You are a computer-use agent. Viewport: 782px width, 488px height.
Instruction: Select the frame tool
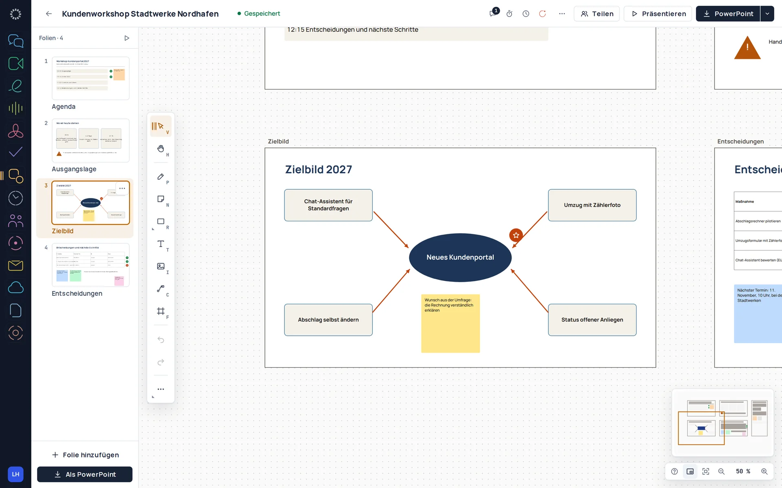click(x=161, y=311)
